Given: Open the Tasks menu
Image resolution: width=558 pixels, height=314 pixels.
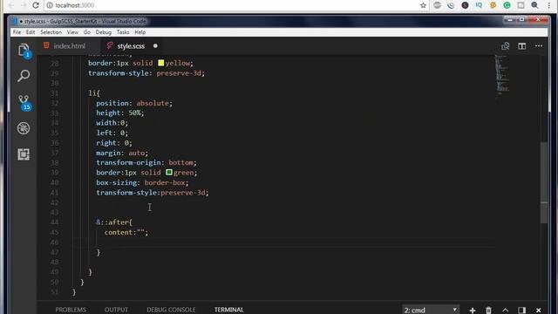Looking at the screenshot, I should (123, 32).
